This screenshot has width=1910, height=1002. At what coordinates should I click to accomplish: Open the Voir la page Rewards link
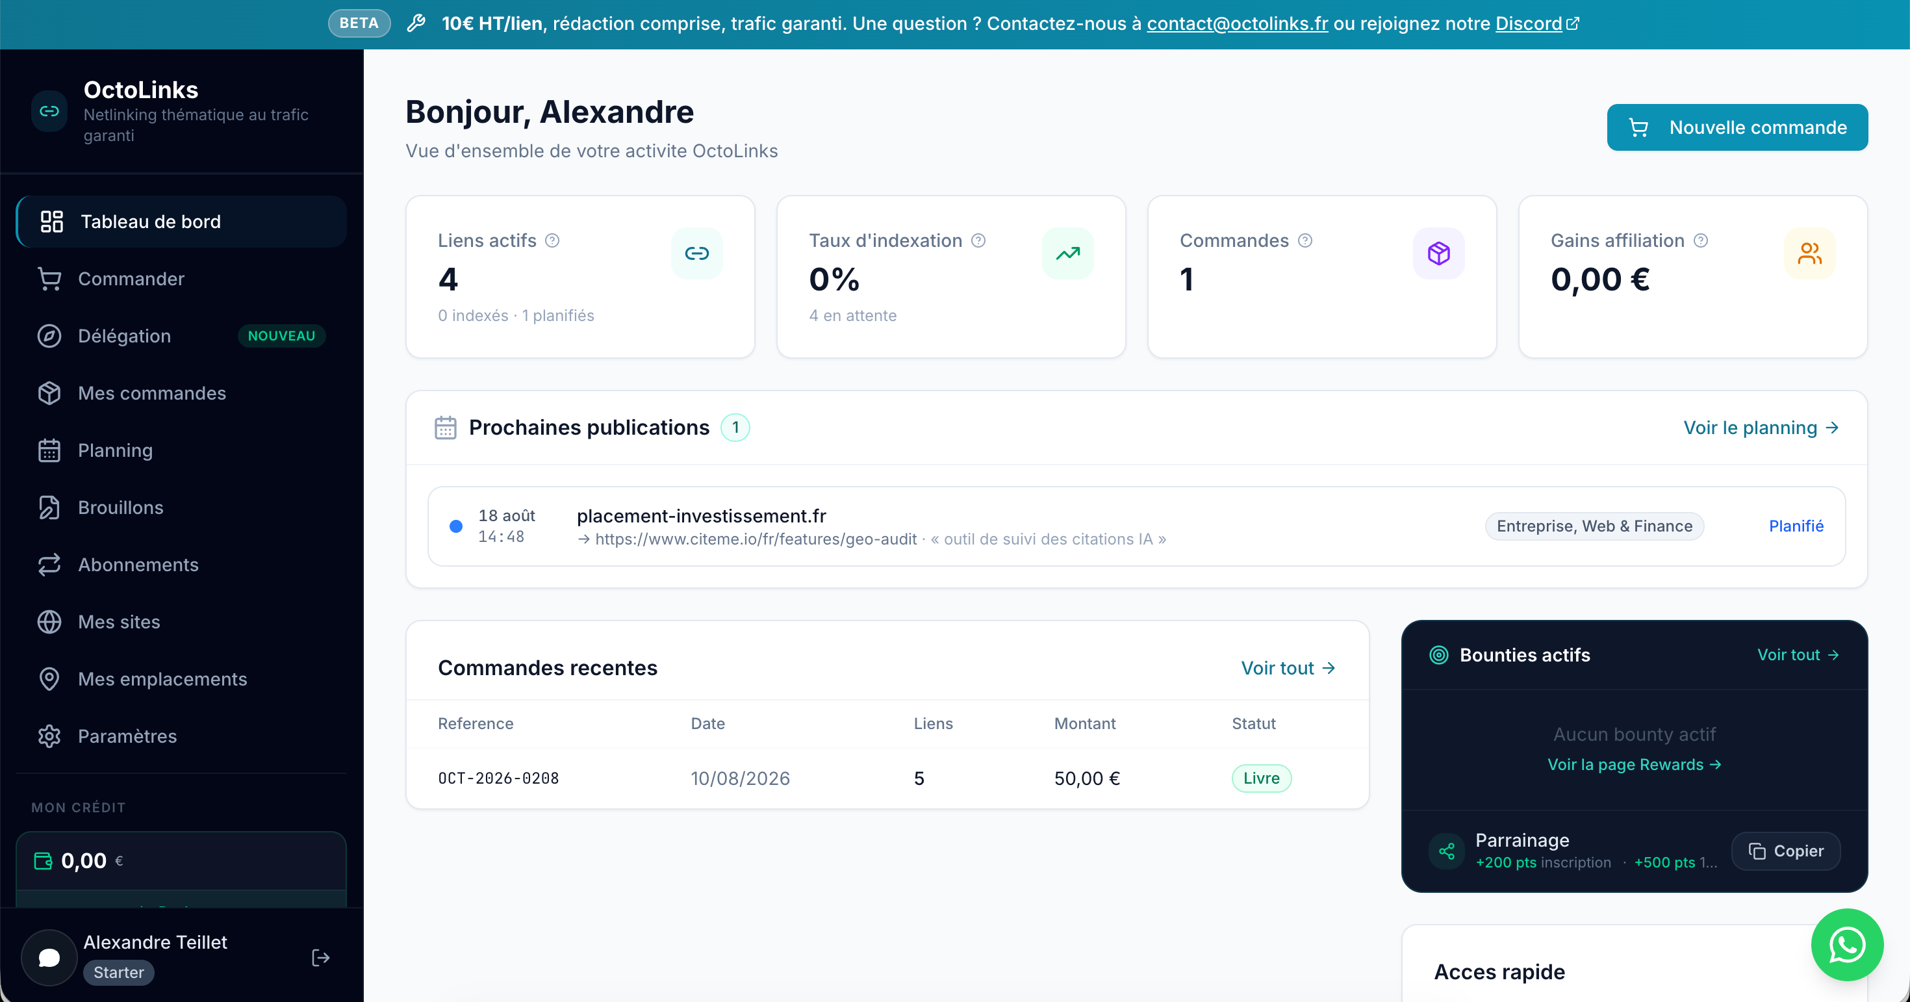coord(1634,765)
